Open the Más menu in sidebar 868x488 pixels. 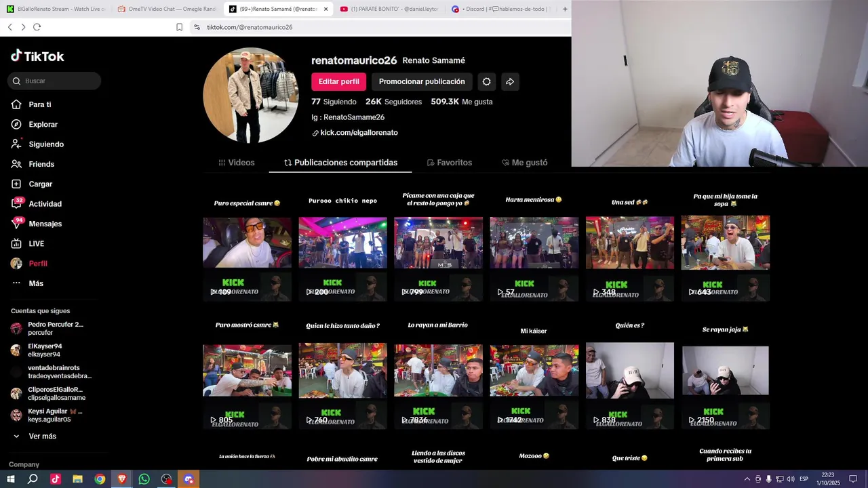[x=27, y=283]
